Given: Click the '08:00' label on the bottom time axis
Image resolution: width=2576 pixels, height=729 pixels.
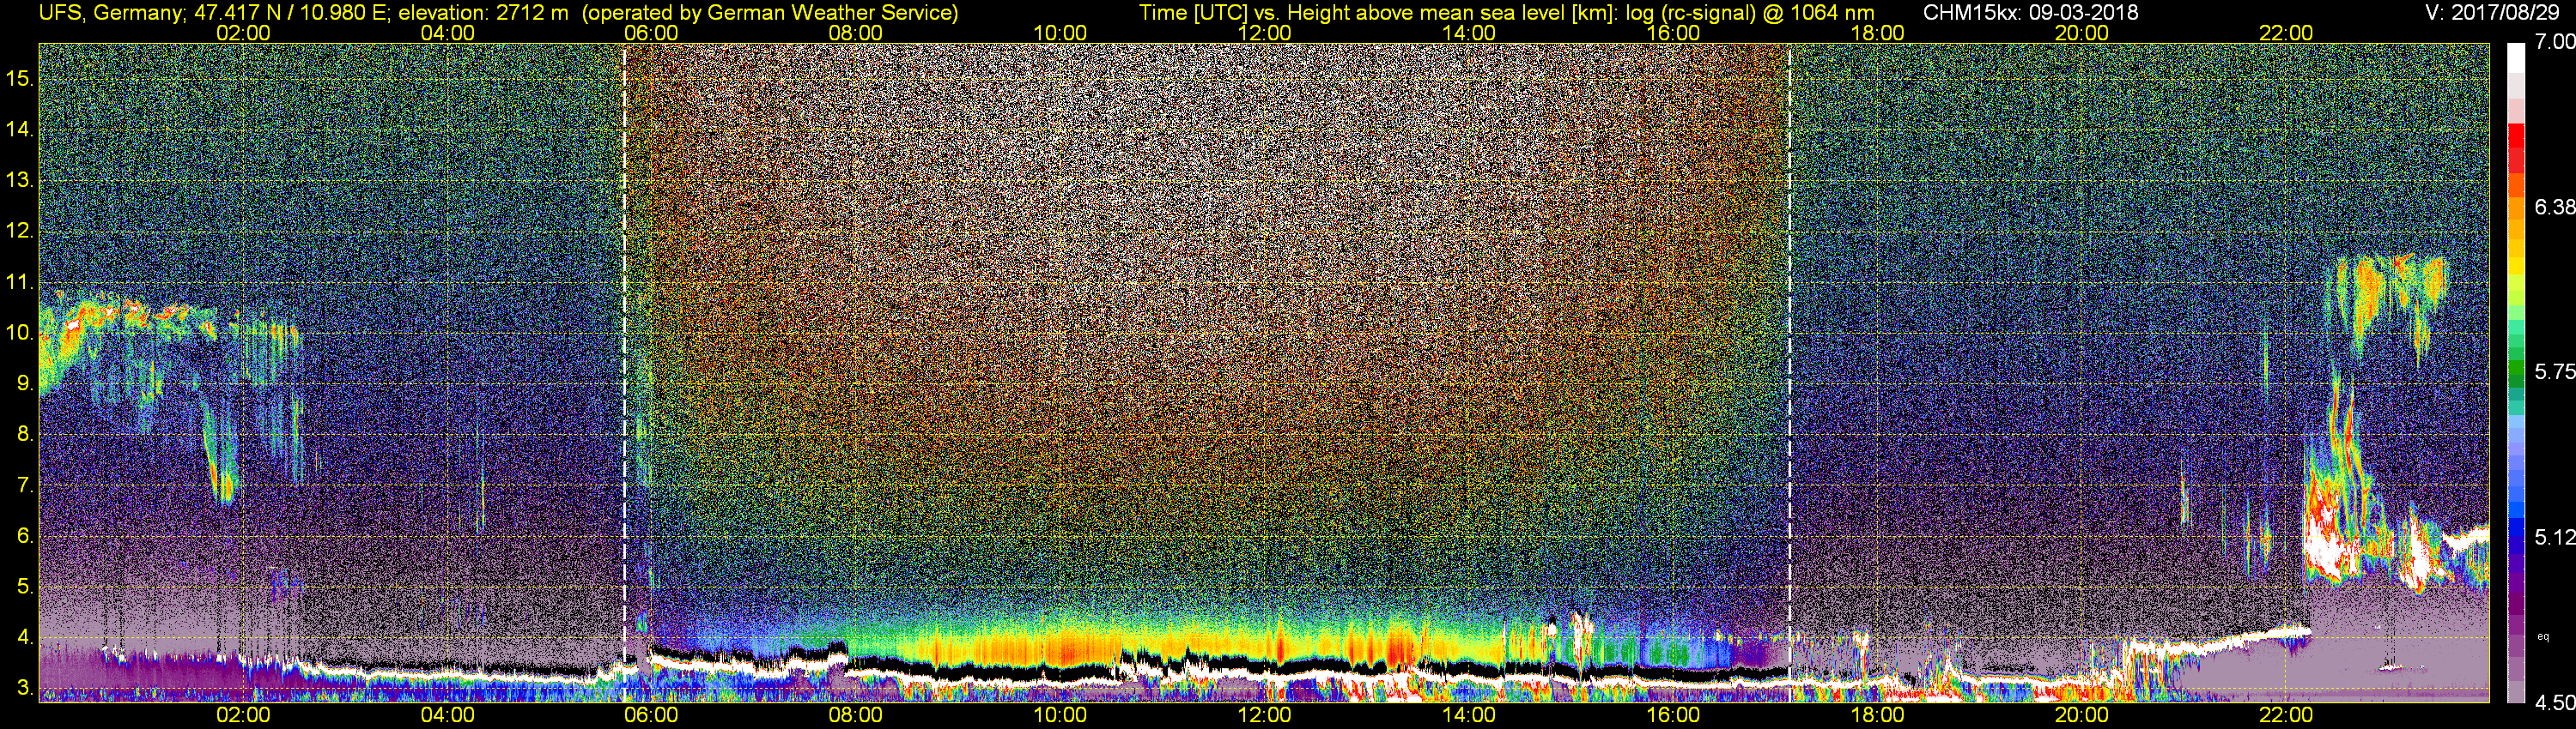Looking at the screenshot, I should click(856, 715).
